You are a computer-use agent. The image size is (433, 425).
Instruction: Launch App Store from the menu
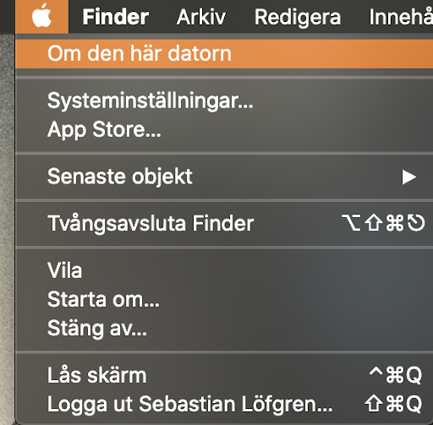224,129
